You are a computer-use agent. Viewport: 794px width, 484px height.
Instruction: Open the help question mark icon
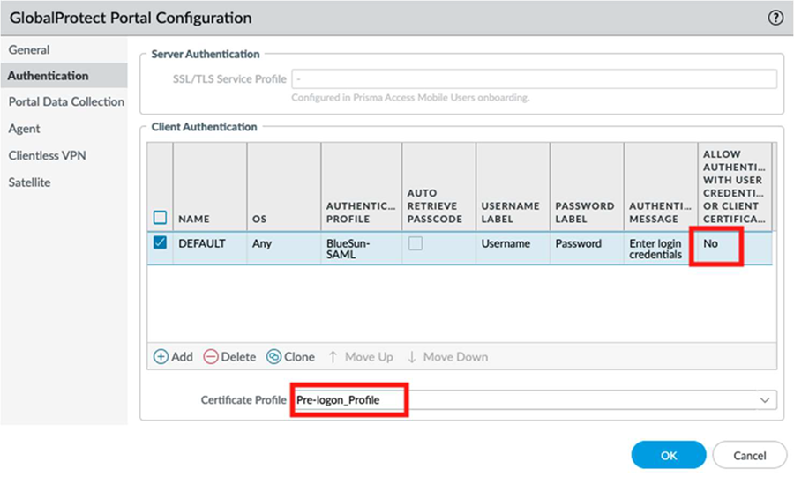pos(775,18)
